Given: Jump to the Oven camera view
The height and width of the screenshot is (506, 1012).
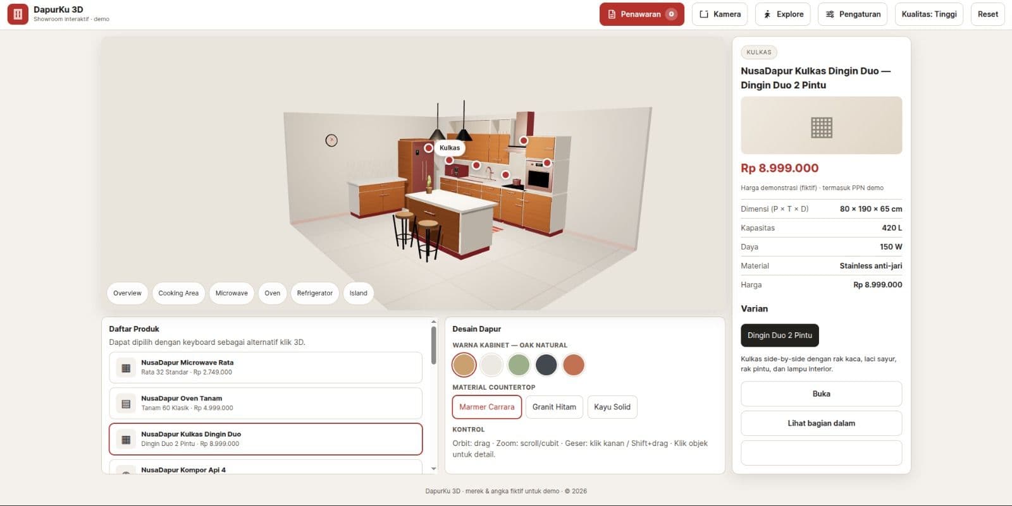Looking at the screenshot, I should [273, 293].
